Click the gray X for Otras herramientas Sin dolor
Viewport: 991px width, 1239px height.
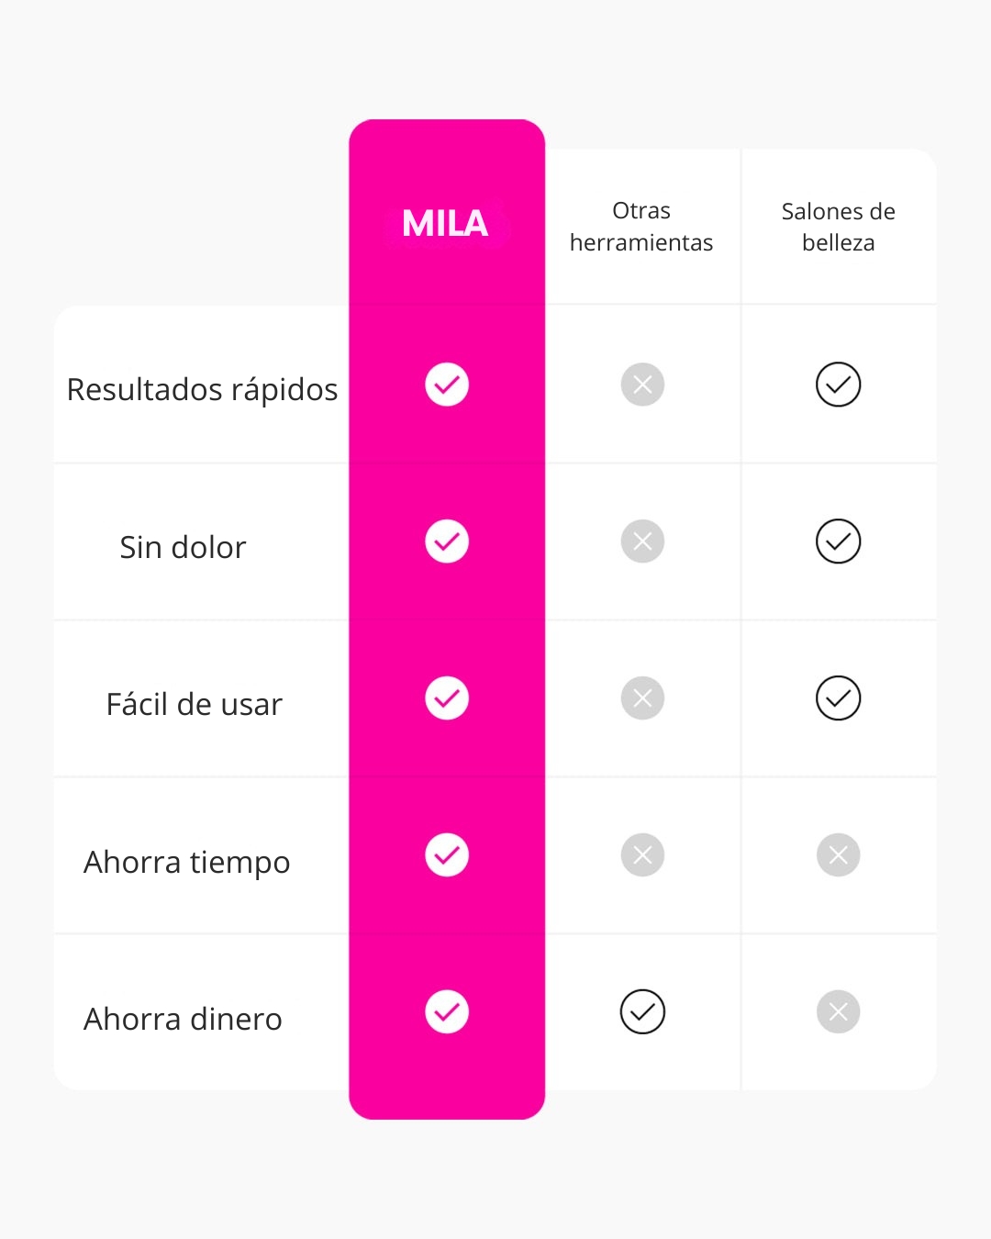pos(642,541)
